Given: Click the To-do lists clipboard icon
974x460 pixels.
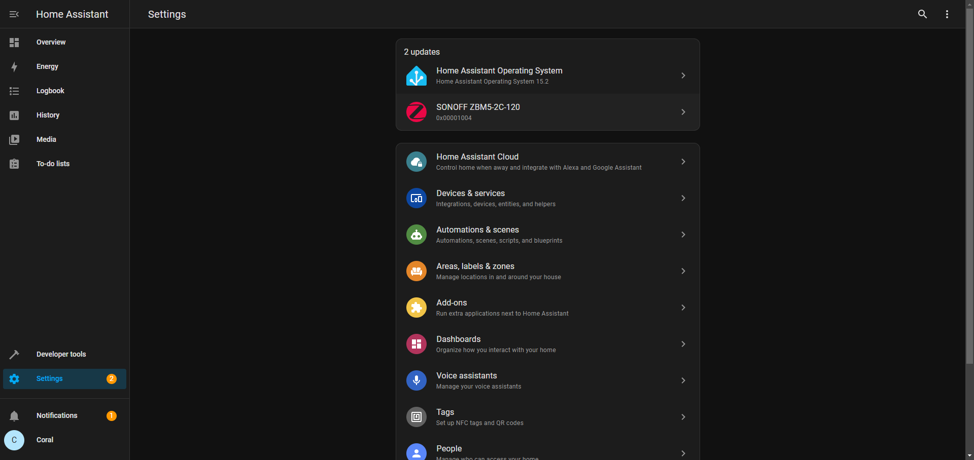Looking at the screenshot, I should coord(14,164).
